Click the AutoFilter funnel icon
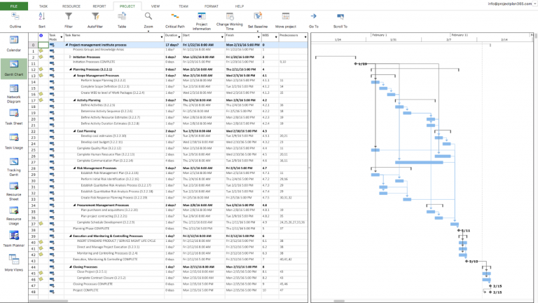 coord(95,15)
